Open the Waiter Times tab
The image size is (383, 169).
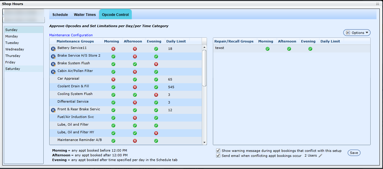(x=85, y=15)
